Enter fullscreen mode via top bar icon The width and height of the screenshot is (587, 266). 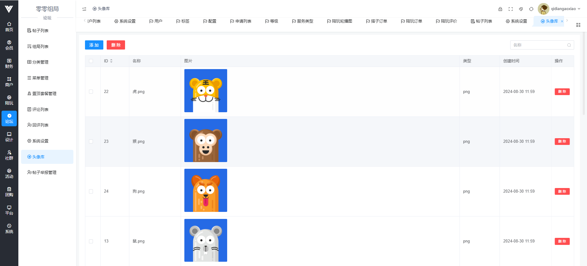pos(511,9)
